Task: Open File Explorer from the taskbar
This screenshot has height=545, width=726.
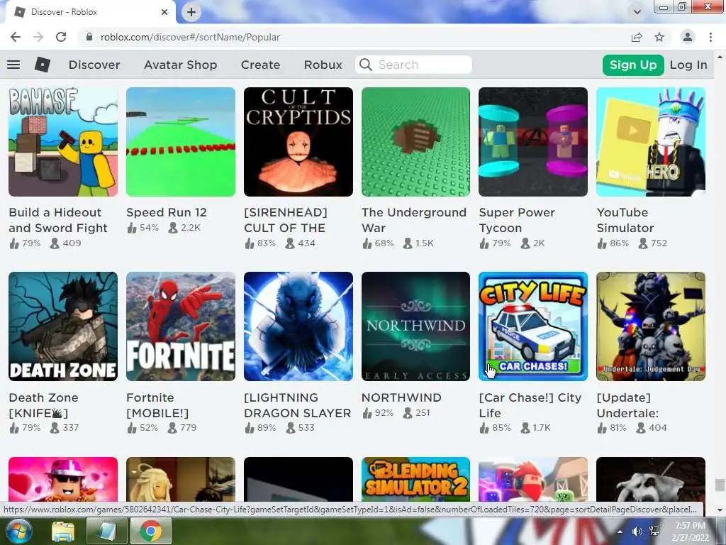Action: point(63,532)
